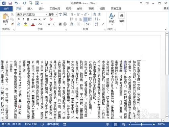Image resolution: width=169 pixels, height=127 pixels.
Task: Open the change case Aa dropdown
Action: pyautogui.click(x=41, y=24)
